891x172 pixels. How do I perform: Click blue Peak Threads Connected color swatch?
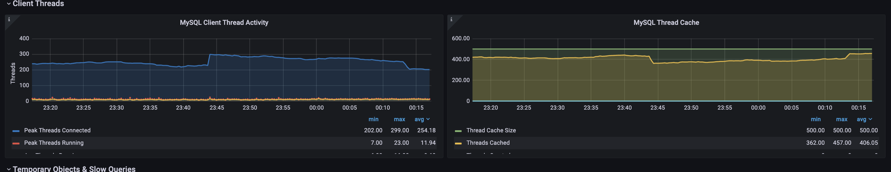16,131
